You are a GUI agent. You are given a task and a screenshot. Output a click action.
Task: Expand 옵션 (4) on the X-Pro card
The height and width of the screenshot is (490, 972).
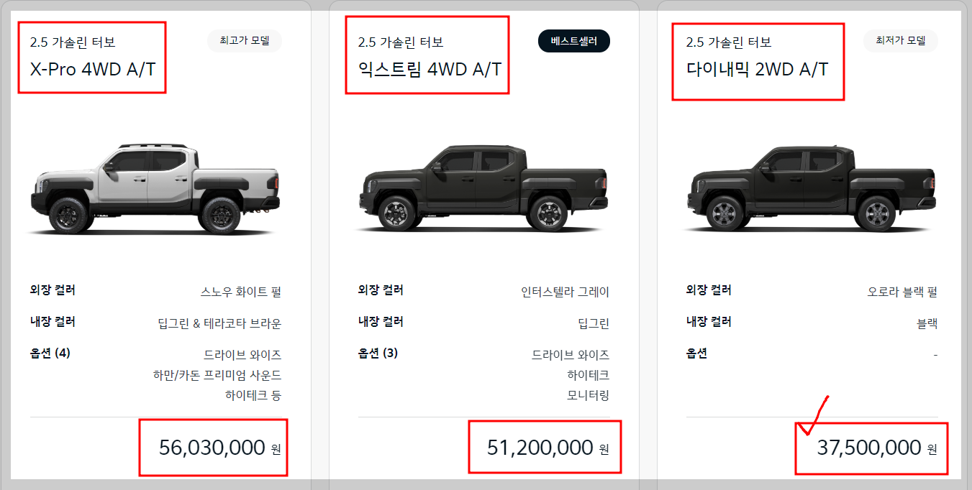48,354
